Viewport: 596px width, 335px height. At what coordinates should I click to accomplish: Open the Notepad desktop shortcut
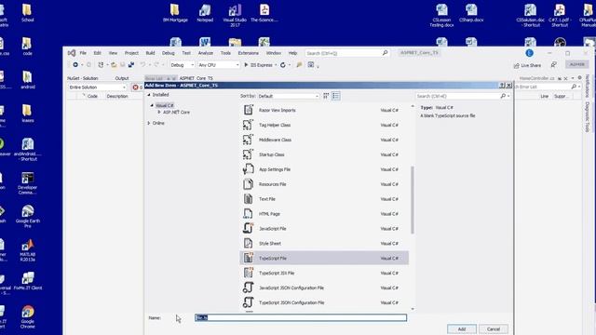pyautogui.click(x=205, y=13)
